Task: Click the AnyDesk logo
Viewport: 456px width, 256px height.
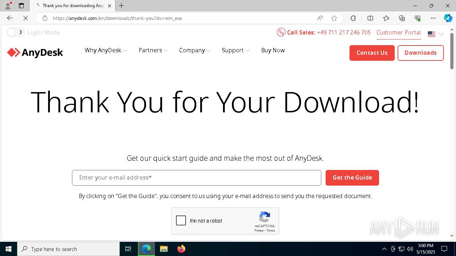Action: click(35, 53)
